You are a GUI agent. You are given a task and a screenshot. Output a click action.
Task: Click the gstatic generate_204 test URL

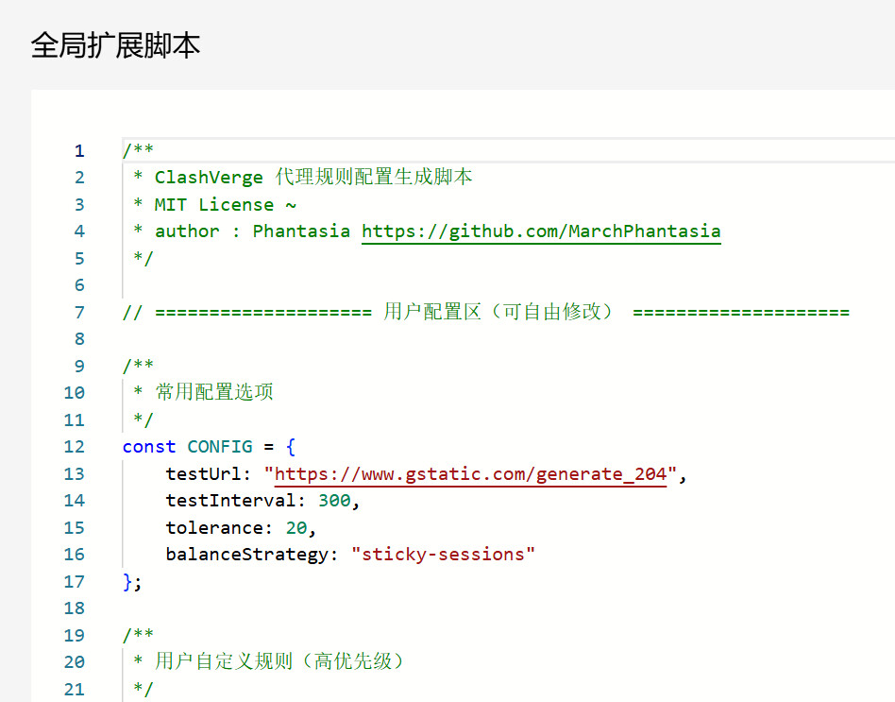(x=470, y=474)
